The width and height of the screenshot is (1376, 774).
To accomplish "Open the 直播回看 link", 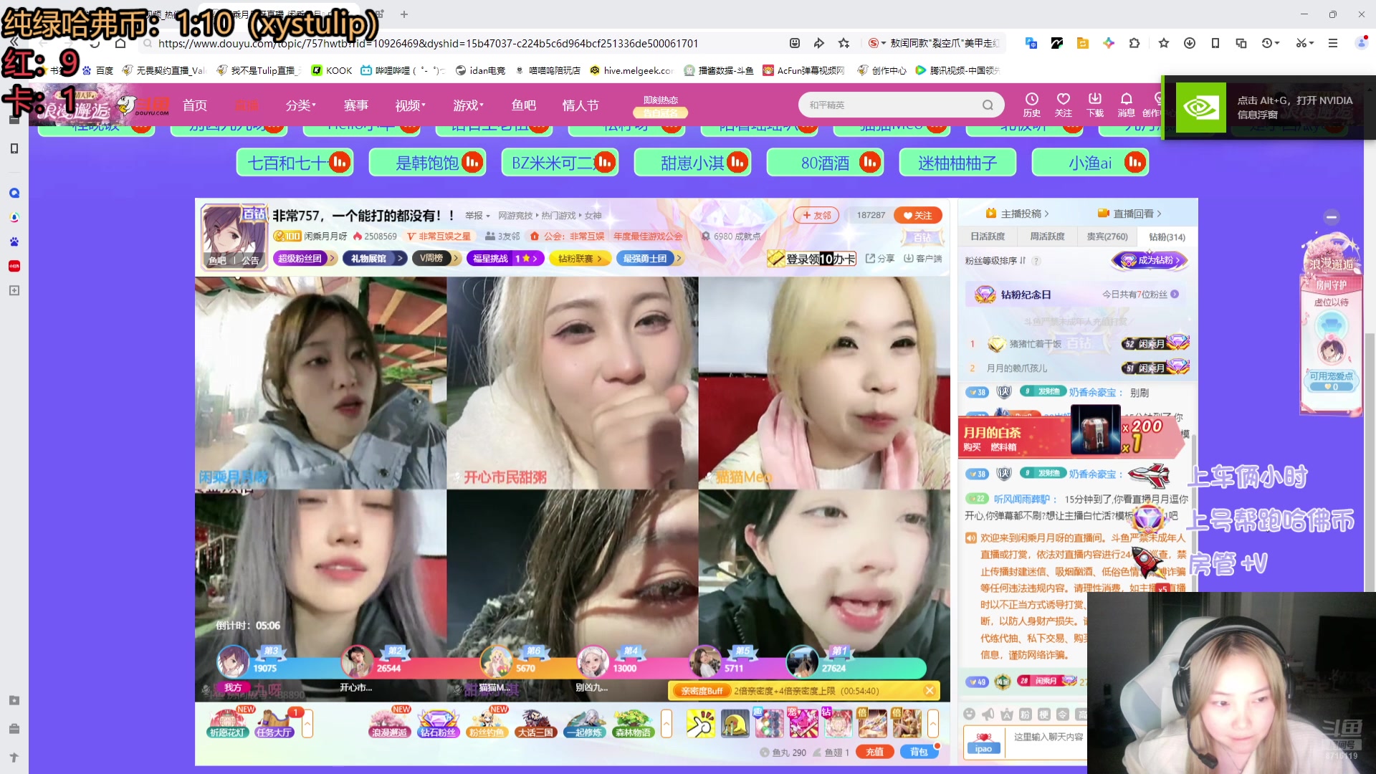I will tap(1129, 214).
